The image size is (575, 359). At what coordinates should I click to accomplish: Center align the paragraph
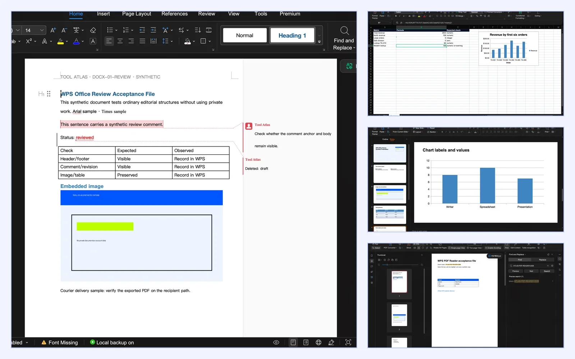[120, 41]
